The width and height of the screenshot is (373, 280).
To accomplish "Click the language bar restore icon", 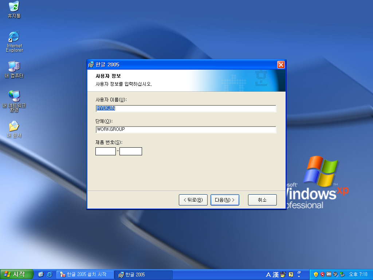I will click(299, 272).
